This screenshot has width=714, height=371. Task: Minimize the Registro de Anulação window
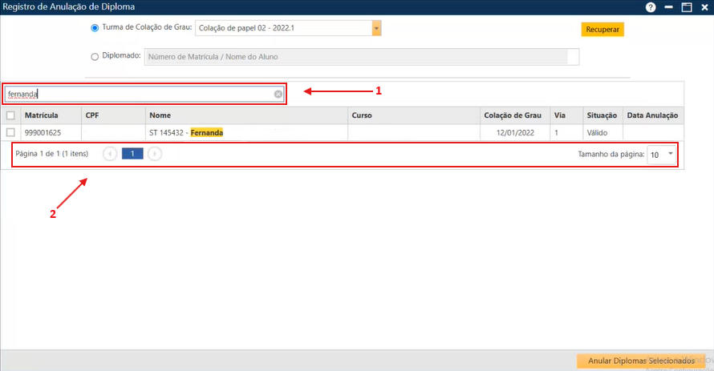tap(668, 6)
